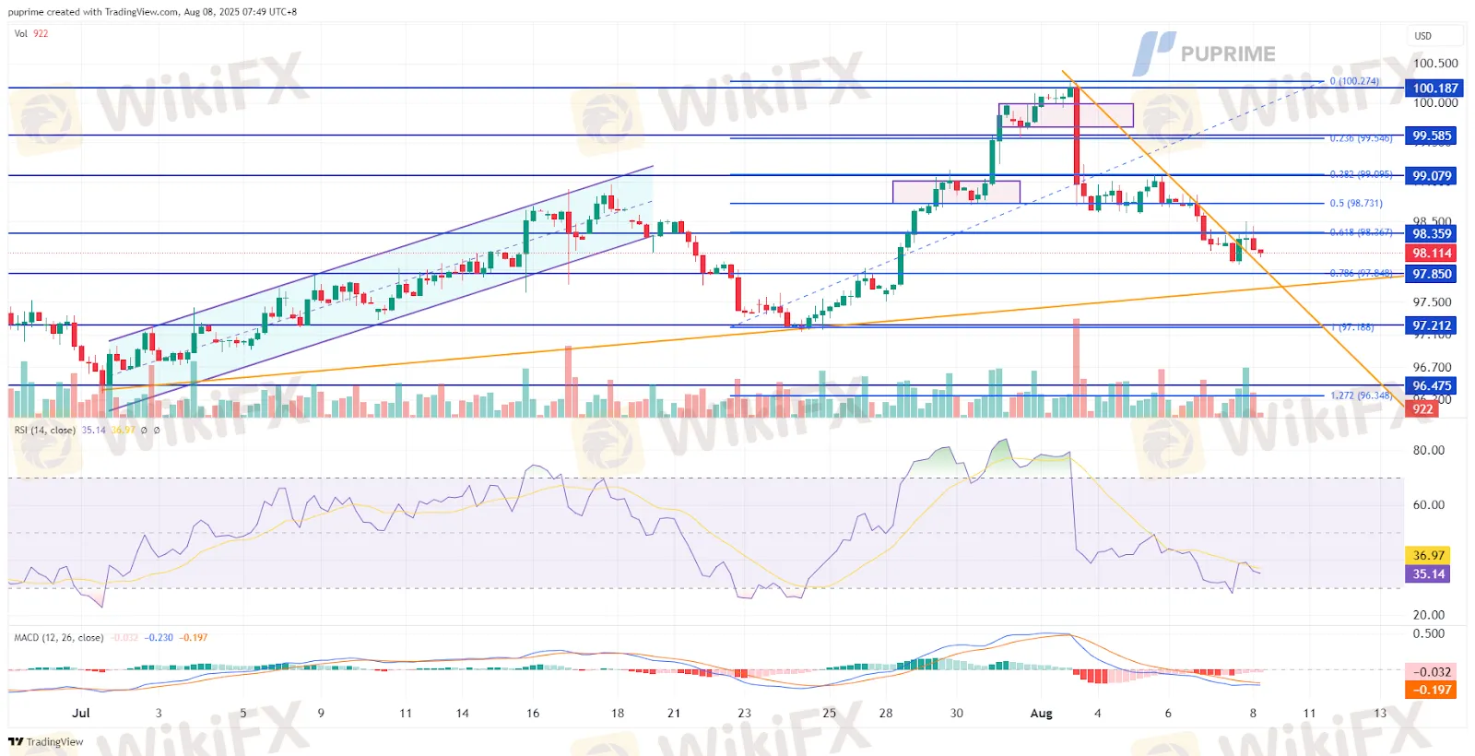
Task: Click the TradingView logo icon
Action: pos(16,741)
